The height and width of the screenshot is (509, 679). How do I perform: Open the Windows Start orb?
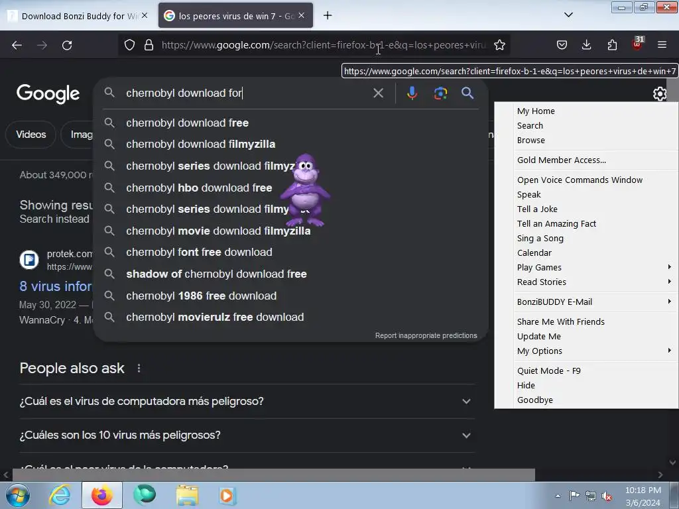click(x=18, y=496)
